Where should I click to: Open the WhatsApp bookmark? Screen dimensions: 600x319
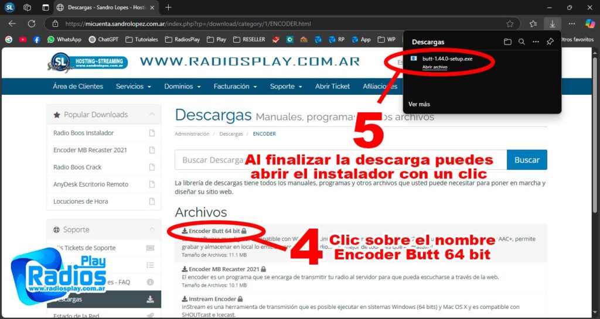click(x=64, y=39)
